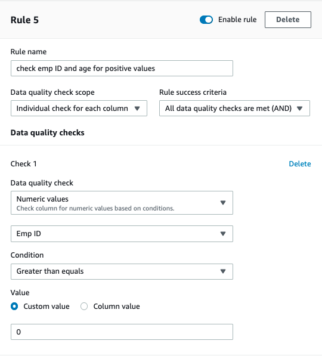The height and width of the screenshot is (356, 322).
Task: Click the Enable rule label text
Action: tap(237, 20)
